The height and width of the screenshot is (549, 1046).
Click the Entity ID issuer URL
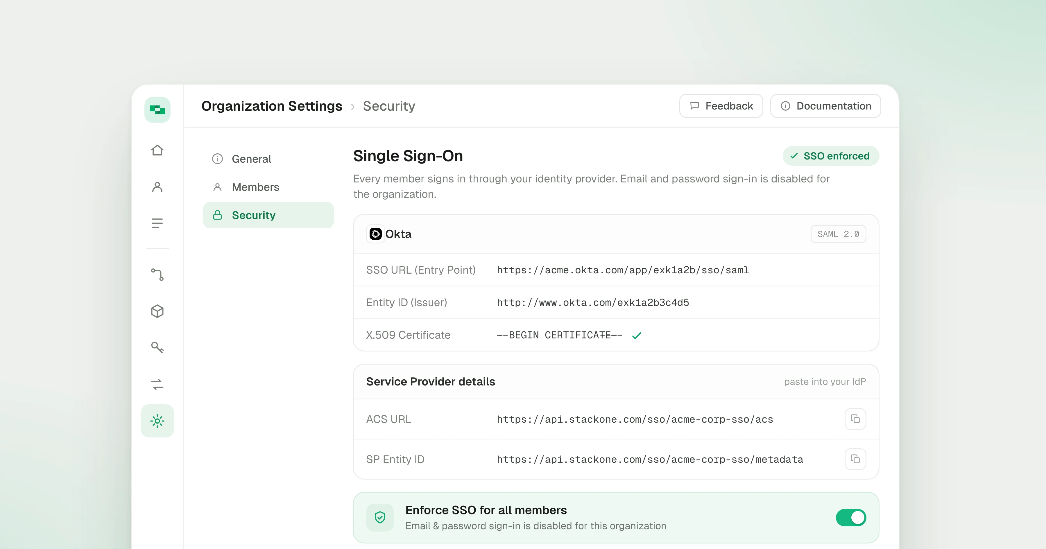(593, 302)
